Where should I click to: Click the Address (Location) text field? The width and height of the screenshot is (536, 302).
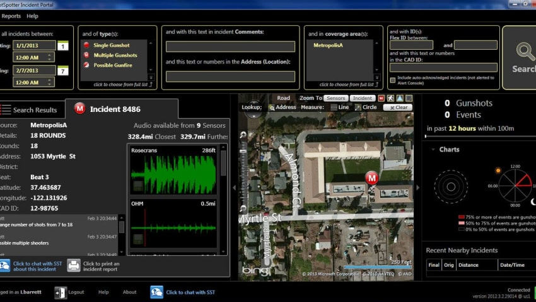click(230, 76)
